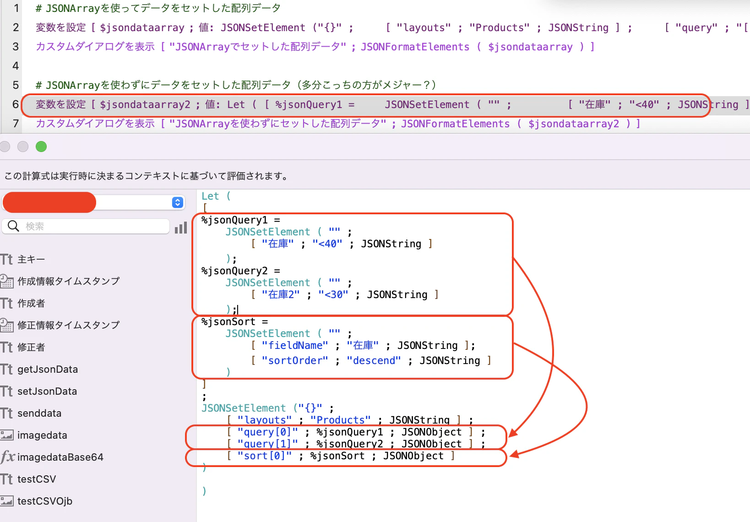Click the magnifier icon in the search box
Image resolution: width=750 pixels, height=522 pixels.
pos(13,226)
